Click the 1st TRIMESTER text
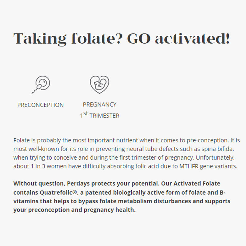Image resolution: width=246 pixels, height=246 pixels. click(x=100, y=116)
